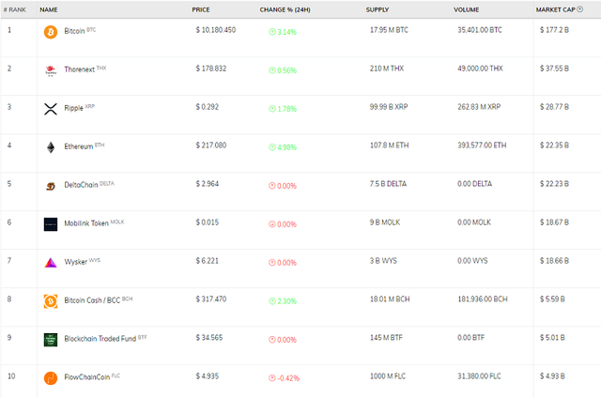Open the Thorenext coin link

(79, 69)
